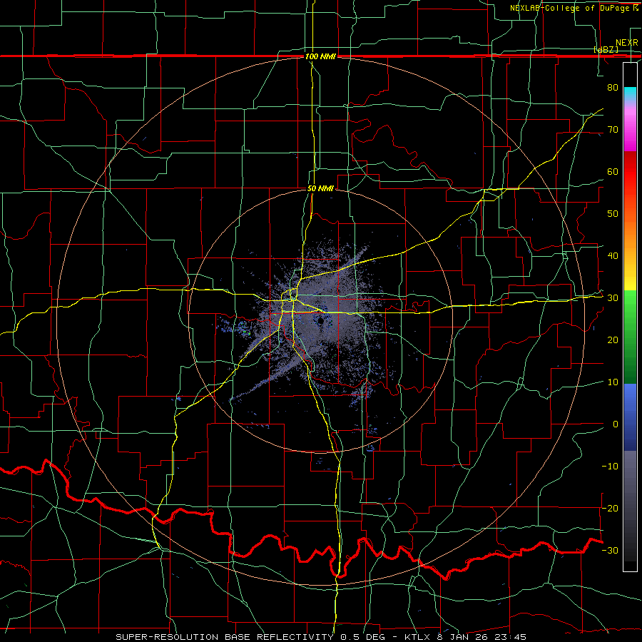Click the 10 value on the dBZ scale
The image size is (642, 642).
(613, 382)
